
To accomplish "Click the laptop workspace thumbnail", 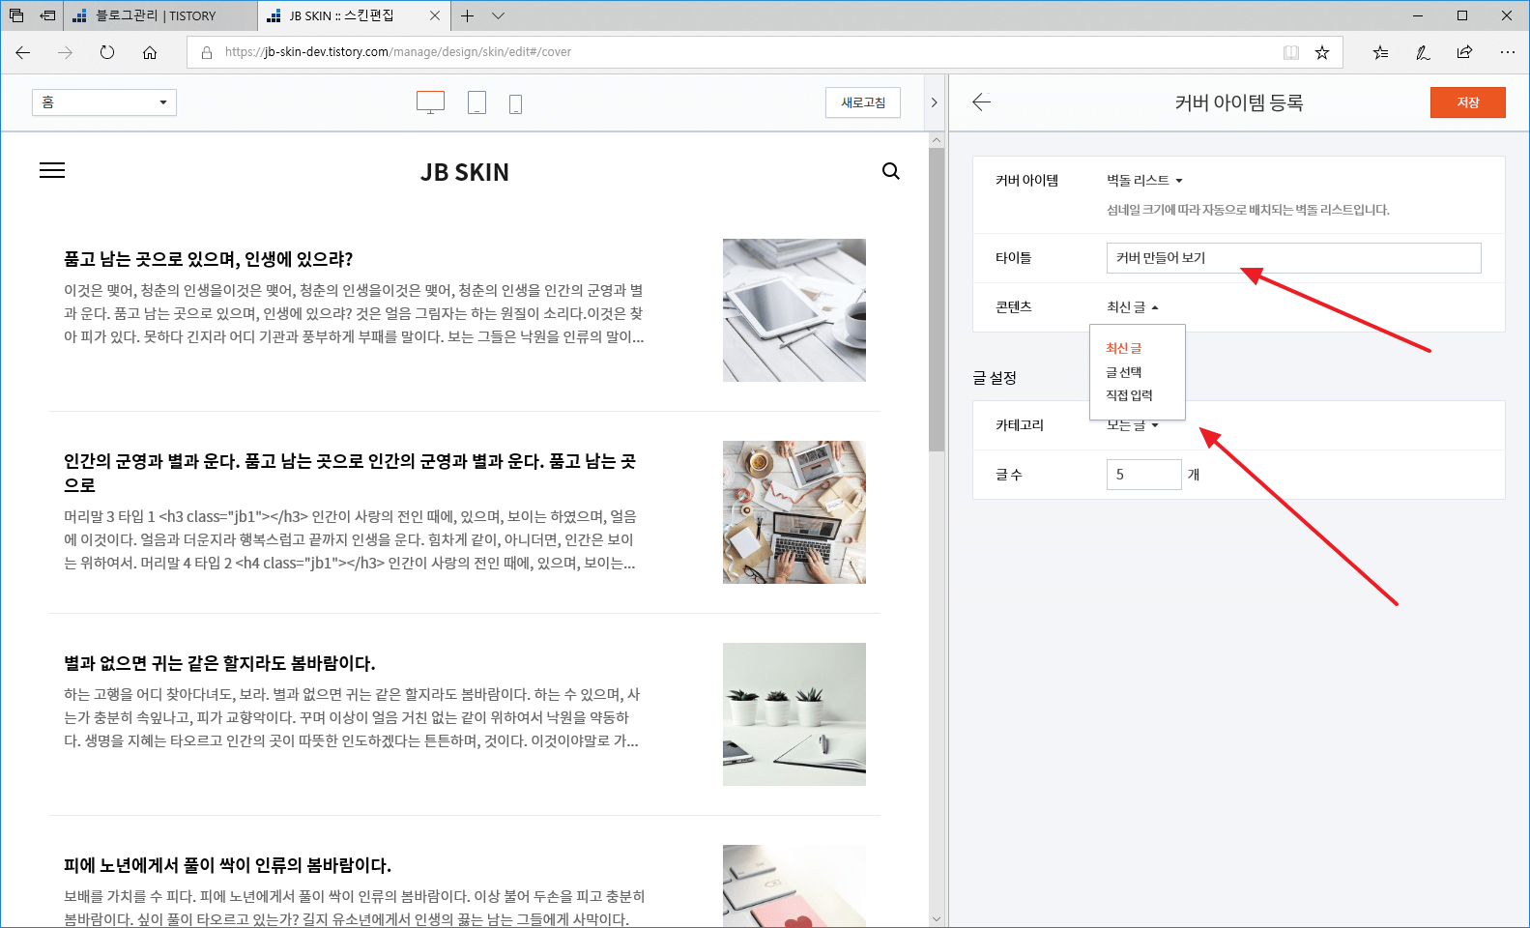I will click(794, 512).
